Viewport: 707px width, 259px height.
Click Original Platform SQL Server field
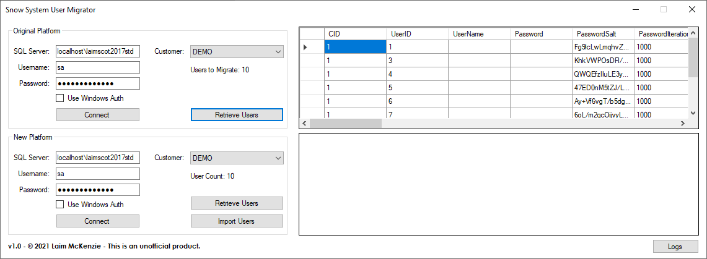(97, 52)
